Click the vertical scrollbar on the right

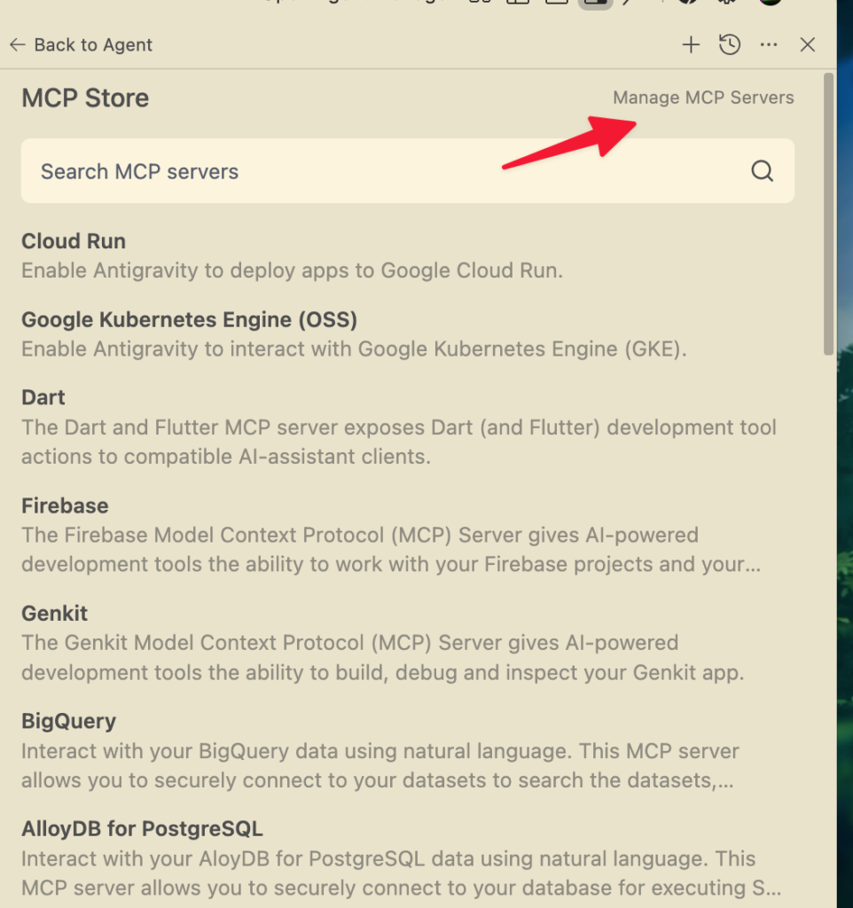click(831, 213)
